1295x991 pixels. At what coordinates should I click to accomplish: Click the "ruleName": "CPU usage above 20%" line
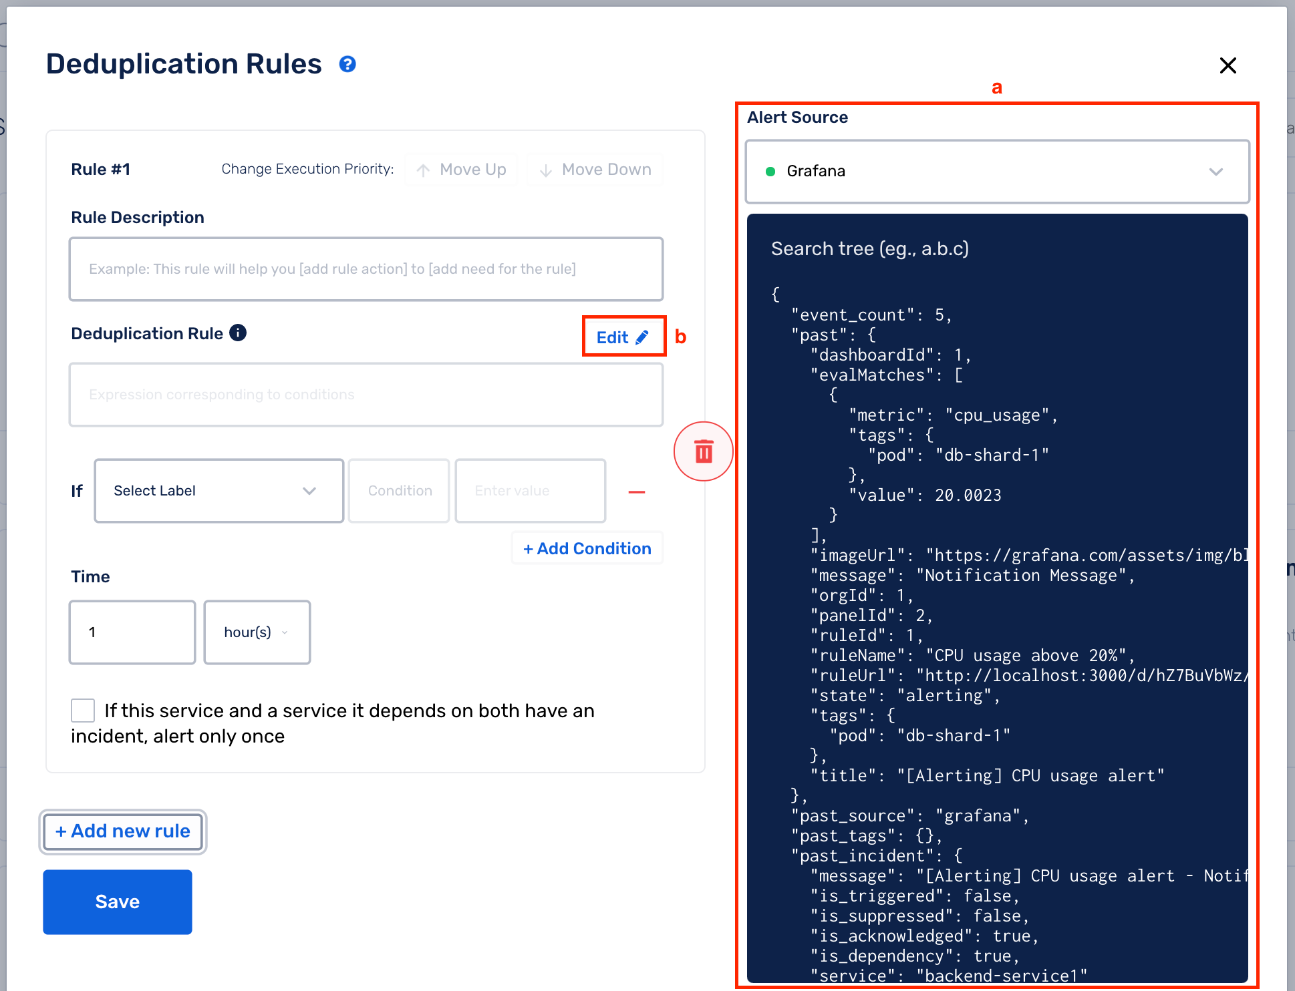pyautogui.click(x=973, y=656)
